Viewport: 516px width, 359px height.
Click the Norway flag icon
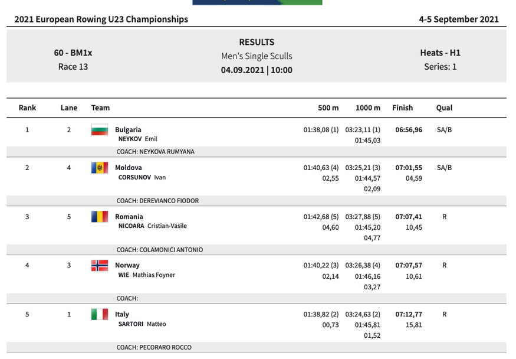coord(100,266)
